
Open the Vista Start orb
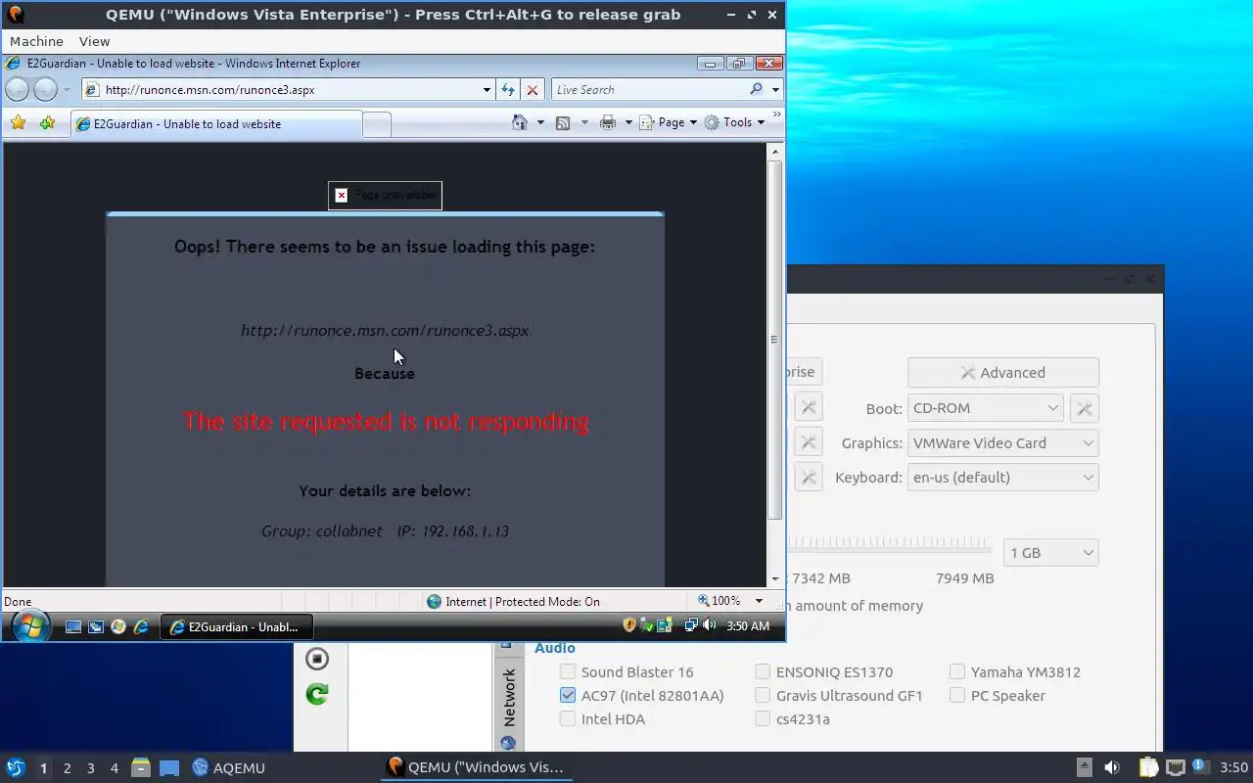click(30, 625)
